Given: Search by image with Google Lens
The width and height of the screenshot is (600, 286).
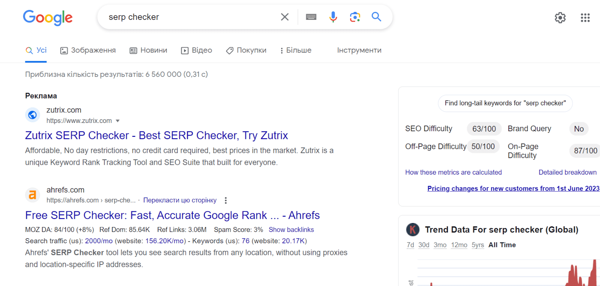Looking at the screenshot, I should (x=355, y=17).
